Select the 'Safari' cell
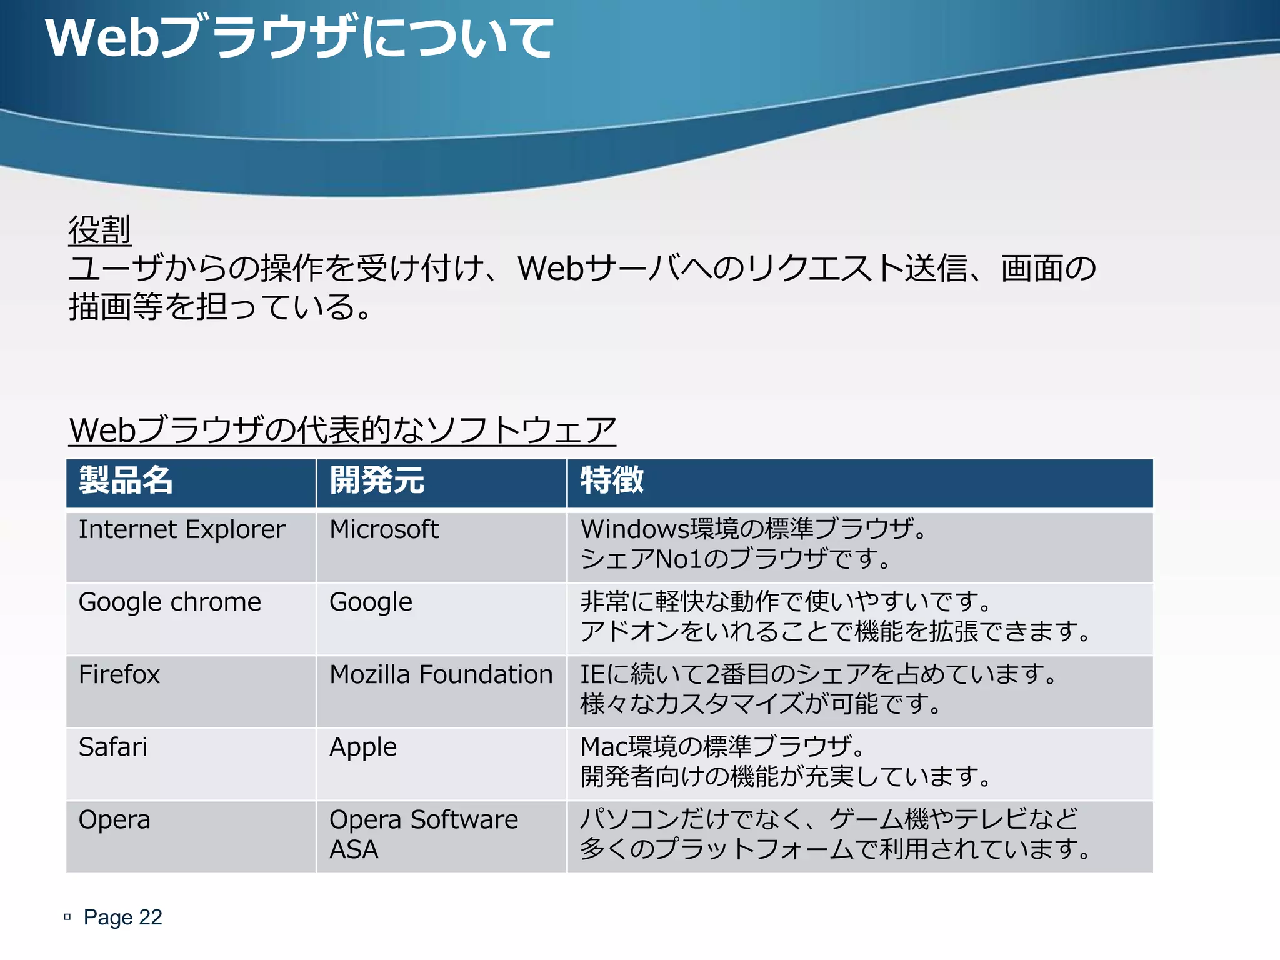This screenshot has height=960, width=1280. tap(191, 764)
